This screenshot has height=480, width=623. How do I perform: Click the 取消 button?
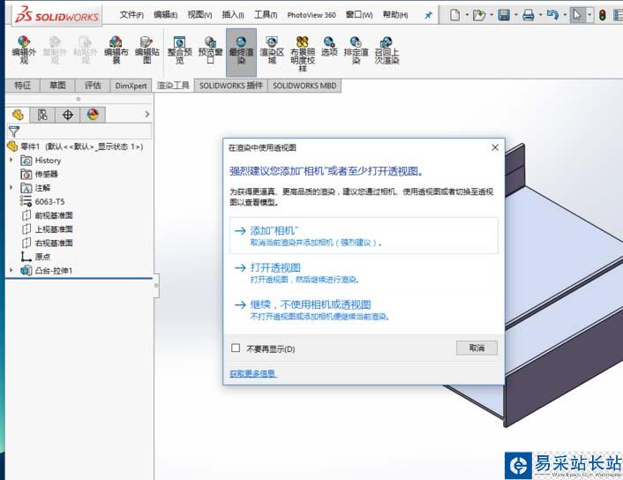pos(477,348)
